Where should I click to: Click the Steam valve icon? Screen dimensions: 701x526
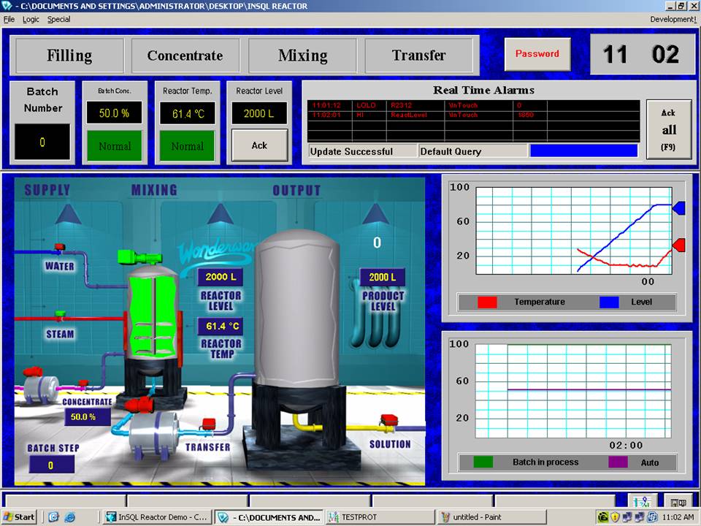coord(59,313)
